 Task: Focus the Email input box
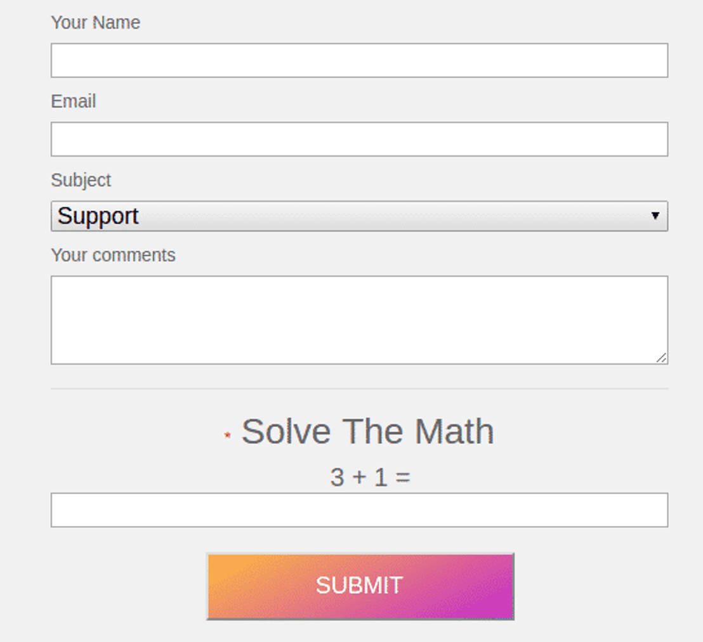359,139
